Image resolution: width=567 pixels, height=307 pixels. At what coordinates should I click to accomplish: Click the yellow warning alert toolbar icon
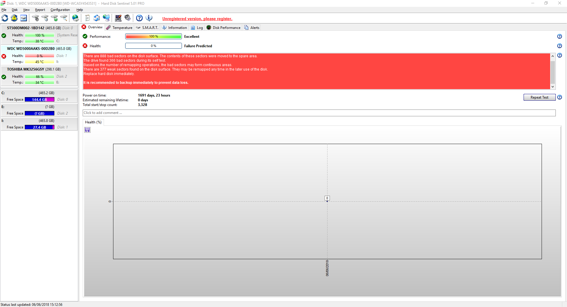[14, 18]
